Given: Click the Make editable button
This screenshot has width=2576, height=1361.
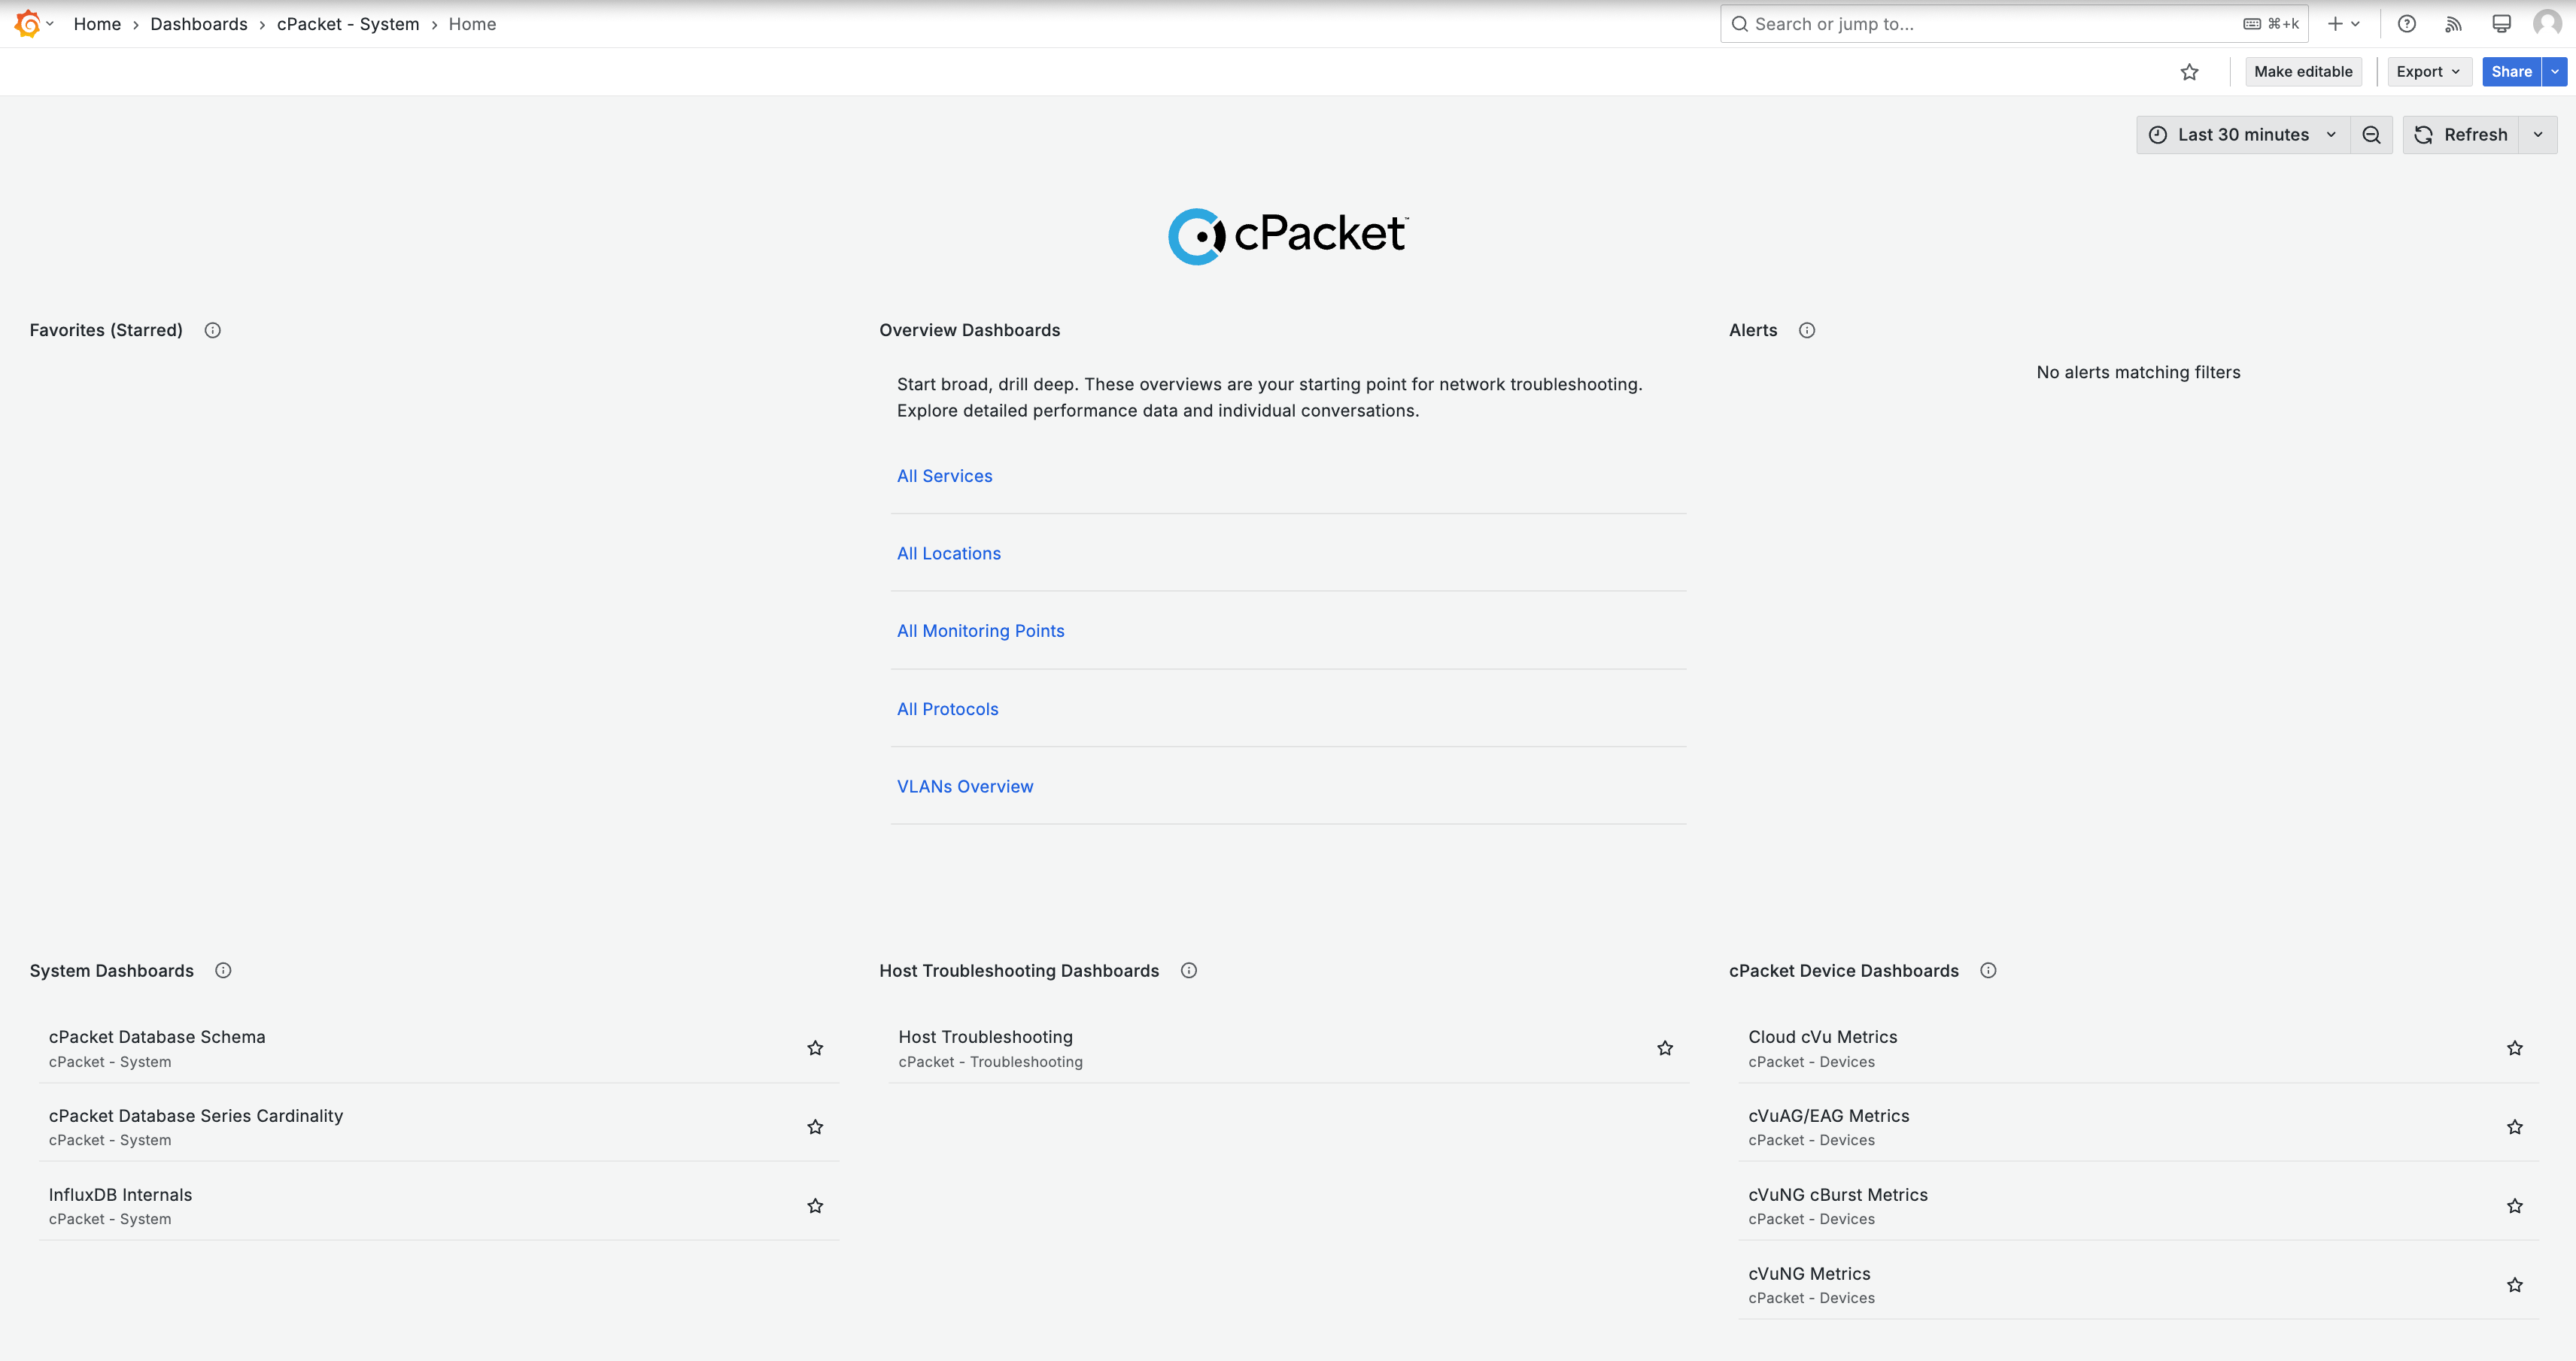Looking at the screenshot, I should 2304,72.
